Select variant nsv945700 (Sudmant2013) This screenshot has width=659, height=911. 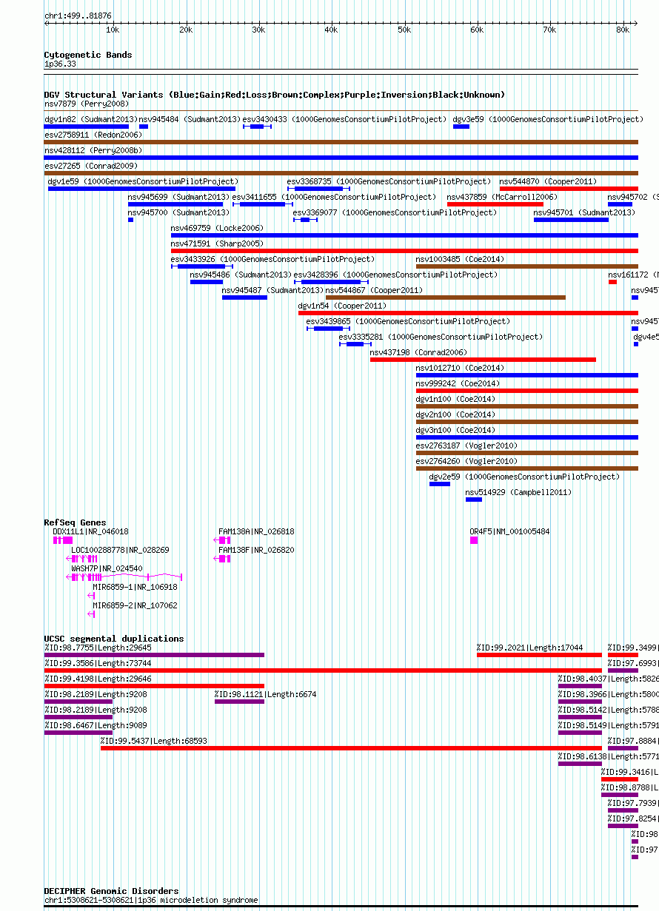pyautogui.click(x=178, y=212)
